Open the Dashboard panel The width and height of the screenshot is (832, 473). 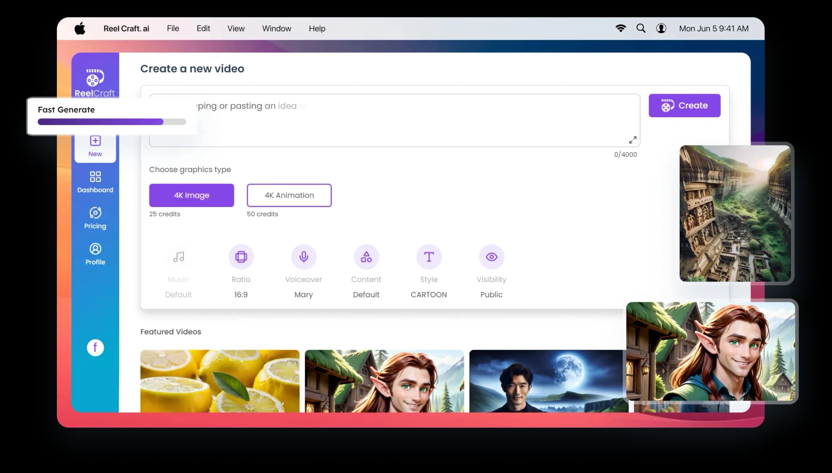[95, 181]
